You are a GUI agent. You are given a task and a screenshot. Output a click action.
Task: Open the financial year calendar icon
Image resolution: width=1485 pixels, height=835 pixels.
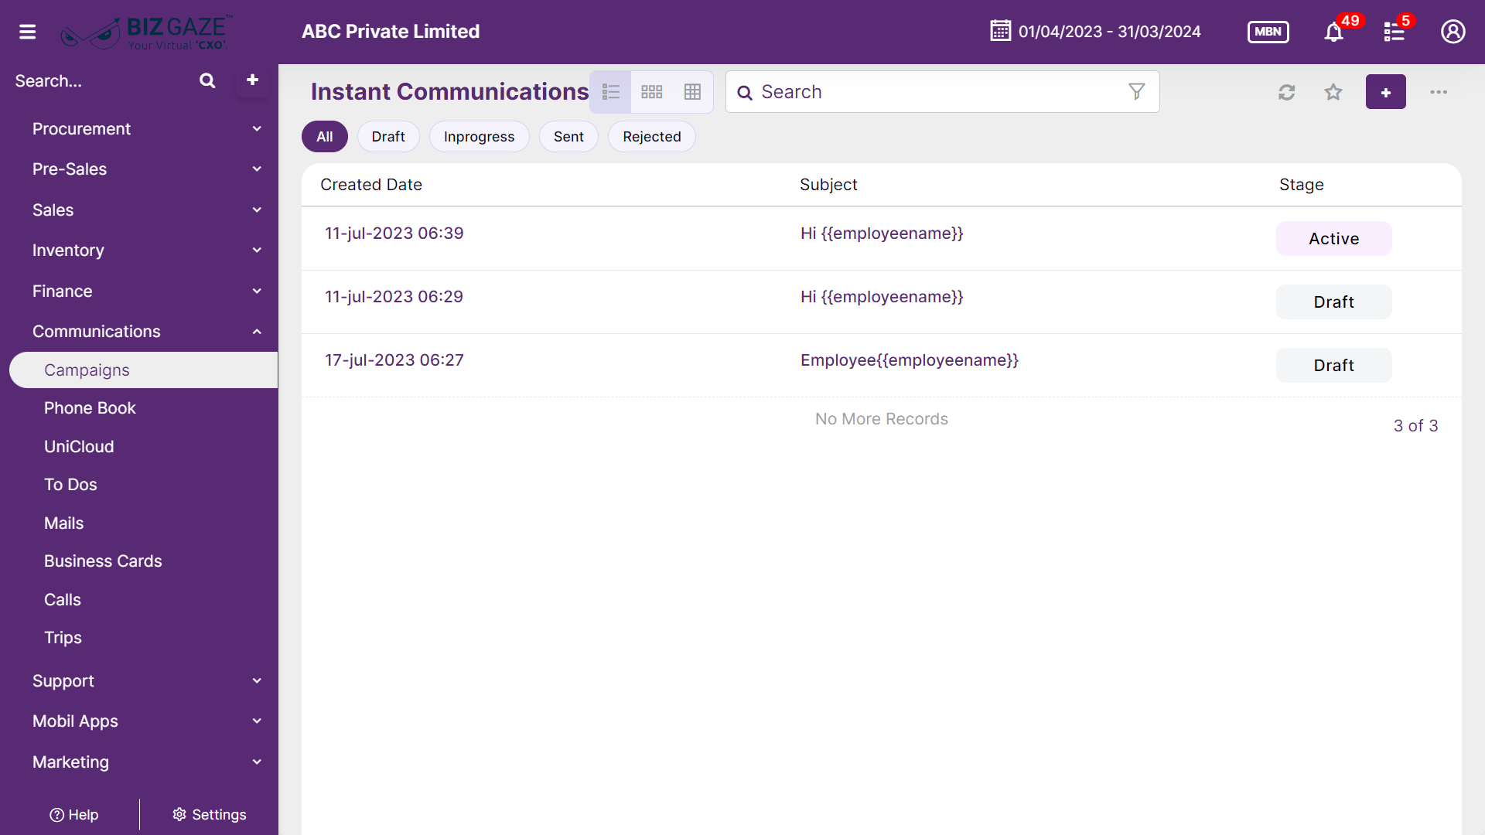(1000, 31)
